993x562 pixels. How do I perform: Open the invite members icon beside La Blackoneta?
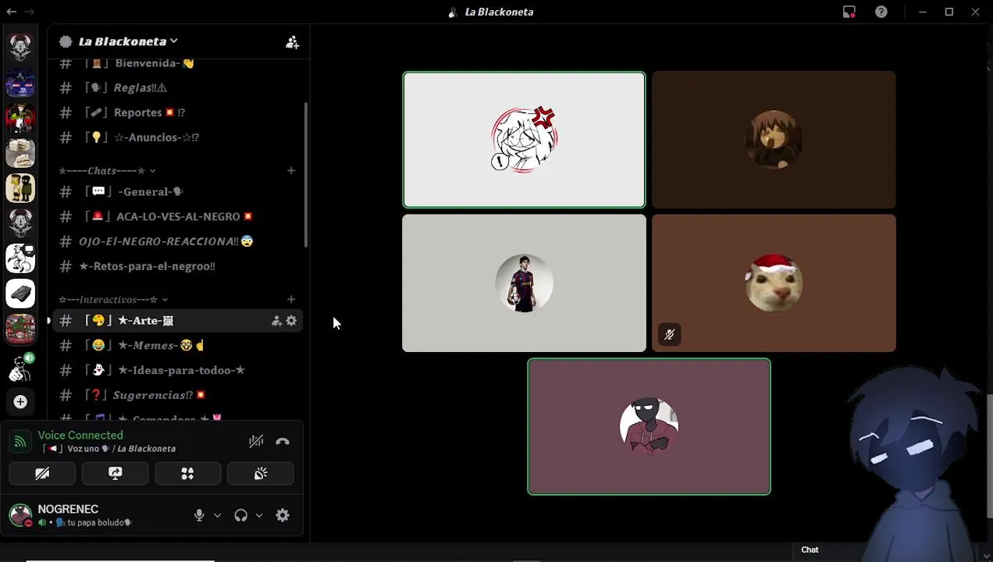pos(292,42)
